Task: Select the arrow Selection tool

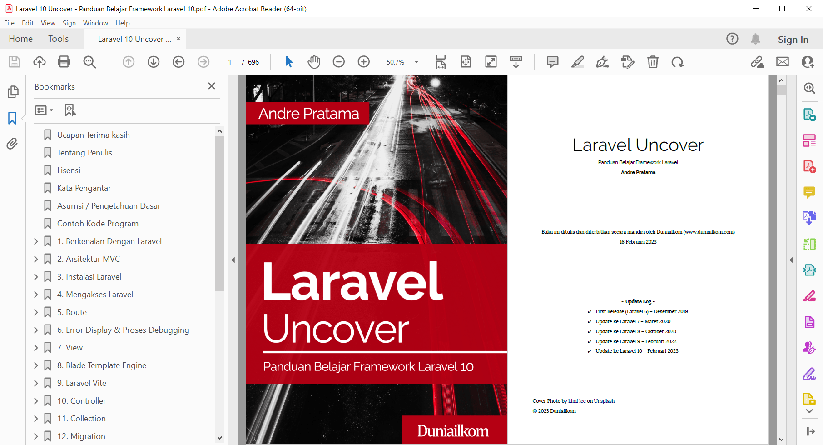Action: pyautogui.click(x=289, y=62)
